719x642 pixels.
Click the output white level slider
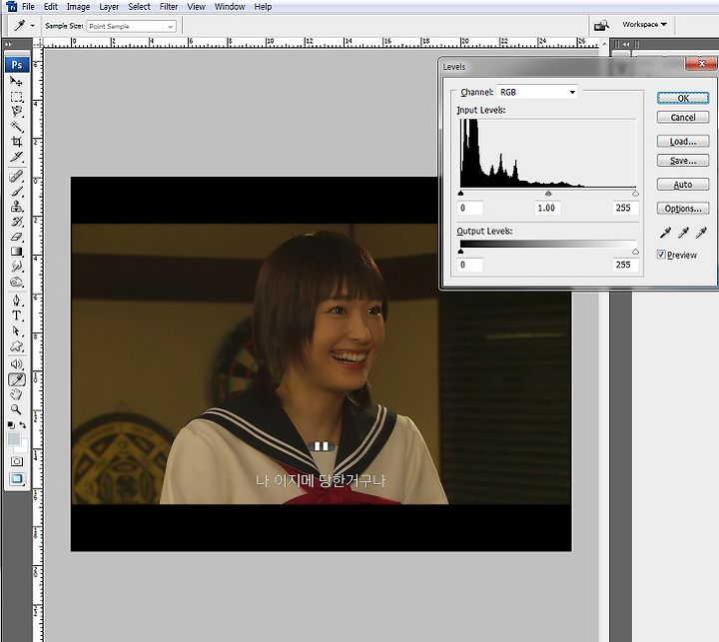pyautogui.click(x=635, y=252)
